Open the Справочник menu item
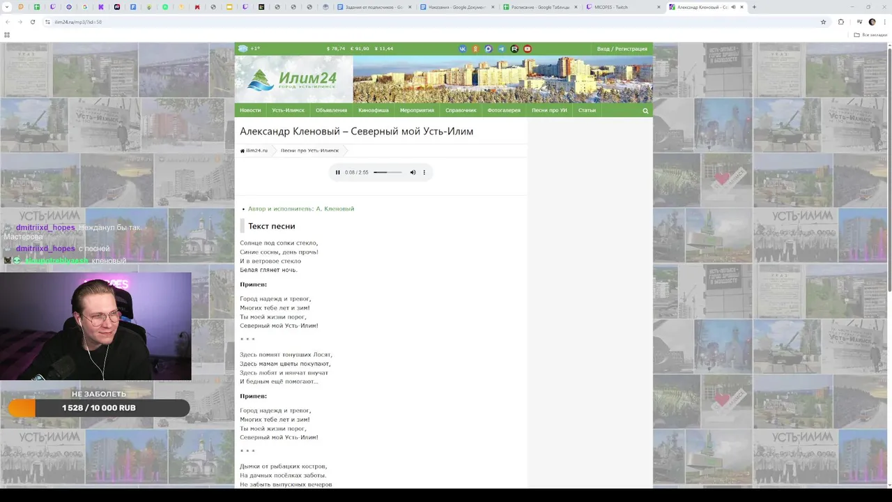Image resolution: width=892 pixels, height=502 pixels. (461, 110)
